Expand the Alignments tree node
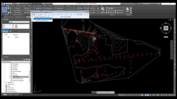The height and width of the screenshot is (99, 177). (x=4, y=82)
